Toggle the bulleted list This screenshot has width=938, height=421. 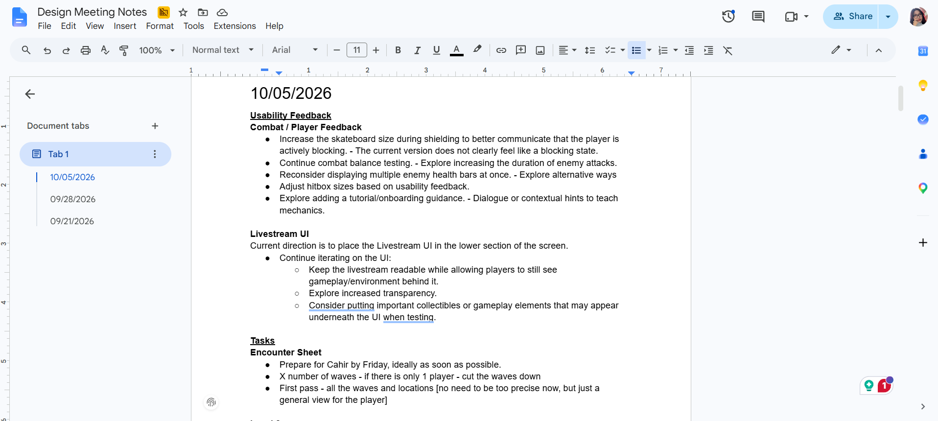[636, 50]
